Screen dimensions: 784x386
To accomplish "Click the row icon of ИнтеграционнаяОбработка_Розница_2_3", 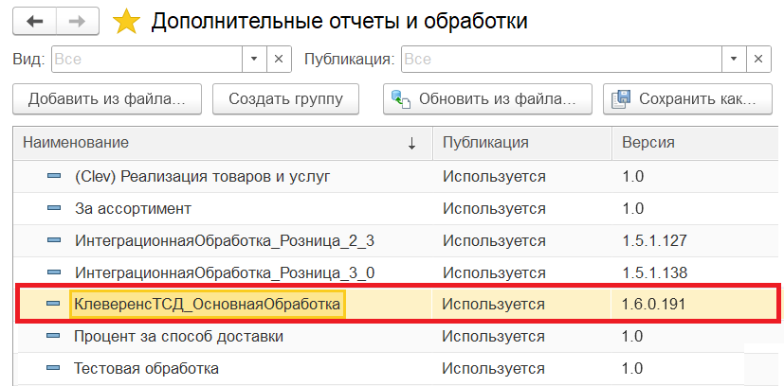I will [54, 241].
